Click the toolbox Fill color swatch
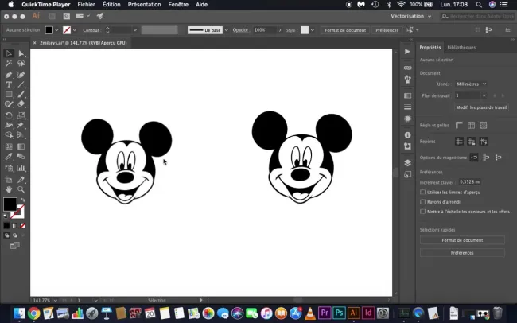Image resolution: width=517 pixels, height=323 pixels. [x=10, y=204]
